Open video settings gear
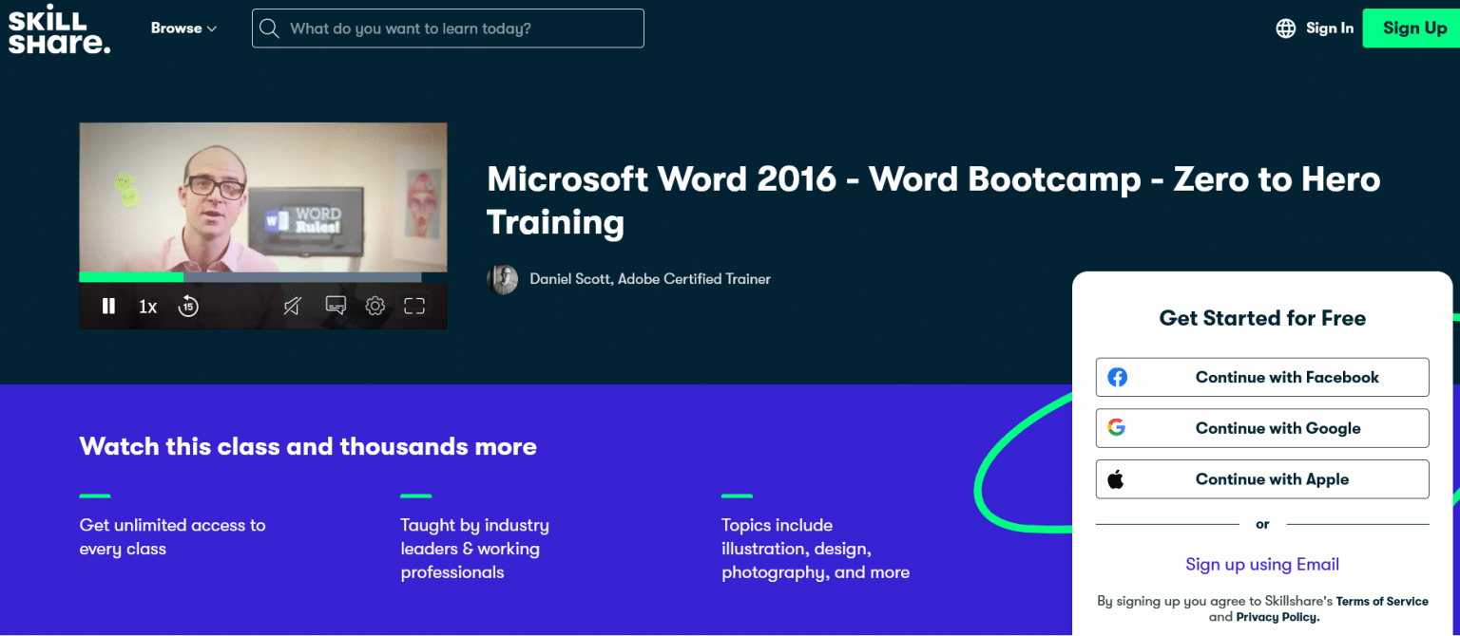The image size is (1460, 636). (375, 306)
